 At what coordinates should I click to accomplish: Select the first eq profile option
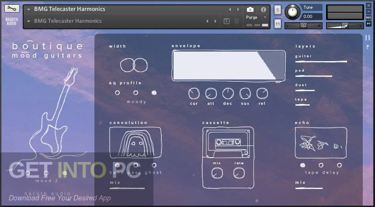tap(117, 93)
